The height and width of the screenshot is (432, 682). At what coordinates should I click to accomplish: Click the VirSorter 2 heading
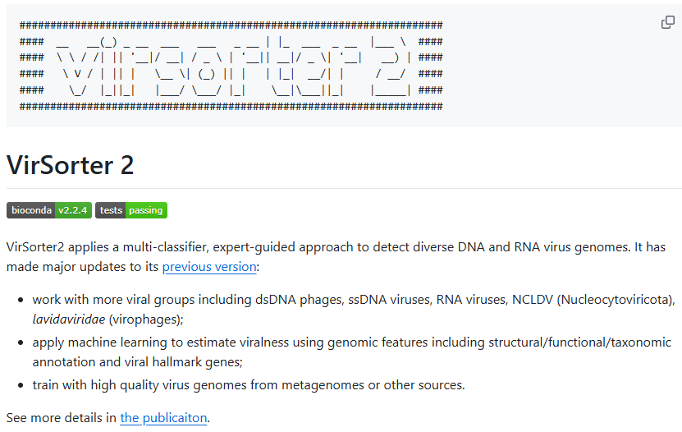click(70, 165)
